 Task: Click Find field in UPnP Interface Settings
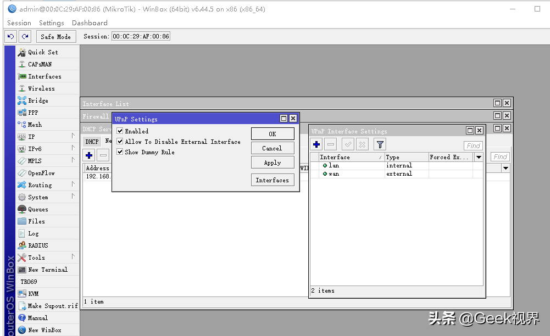pos(473,145)
